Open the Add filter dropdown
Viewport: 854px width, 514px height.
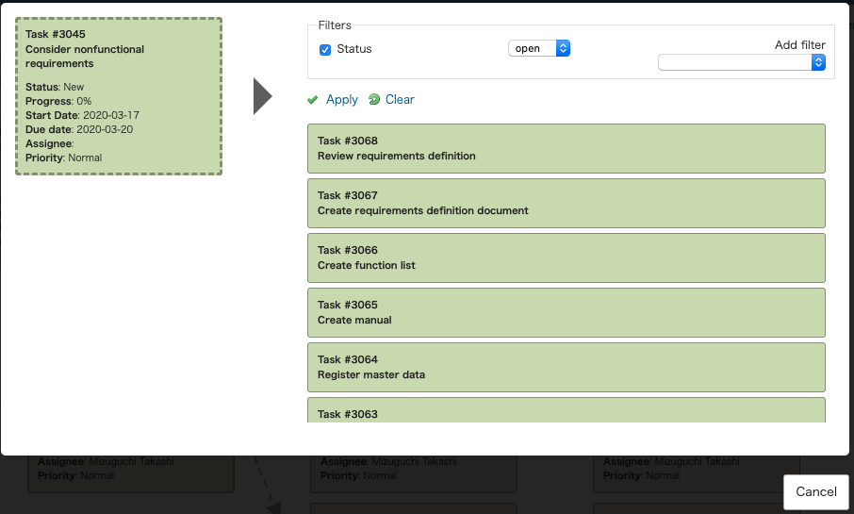coord(742,62)
